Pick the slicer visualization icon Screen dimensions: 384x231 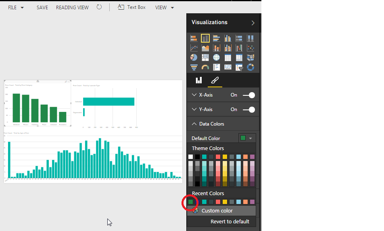(x=239, y=67)
